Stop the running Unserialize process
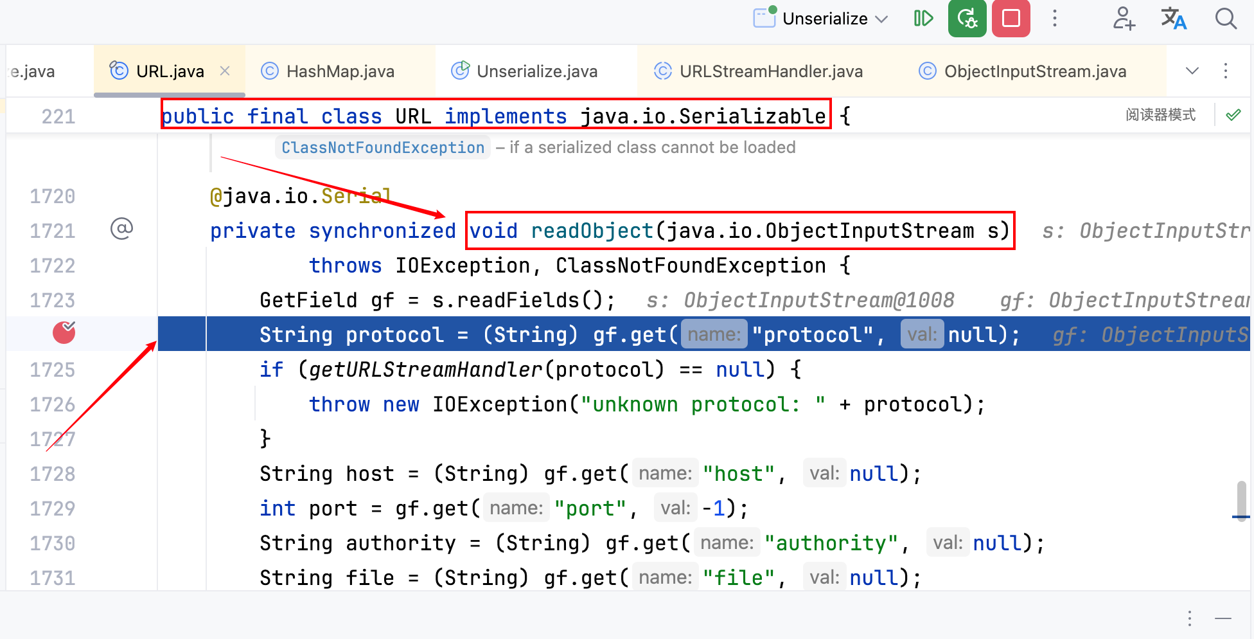 tap(1011, 19)
